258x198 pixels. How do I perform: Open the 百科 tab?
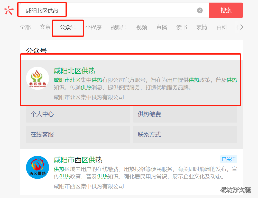(x=222, y=27)
